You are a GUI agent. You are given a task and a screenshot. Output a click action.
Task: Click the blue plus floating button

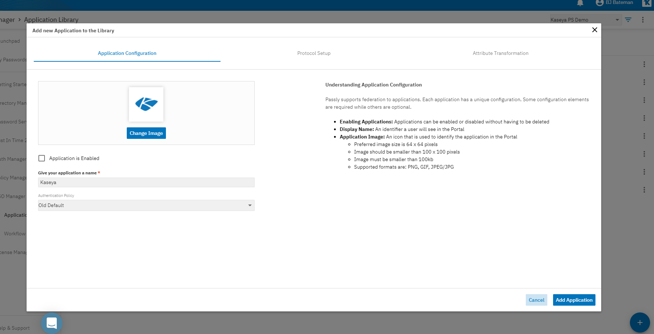[640, 323]
